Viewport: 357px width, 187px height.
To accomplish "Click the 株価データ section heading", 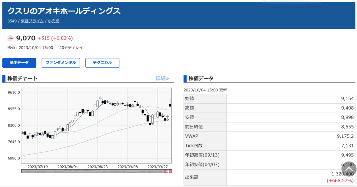I will (201, 78).
